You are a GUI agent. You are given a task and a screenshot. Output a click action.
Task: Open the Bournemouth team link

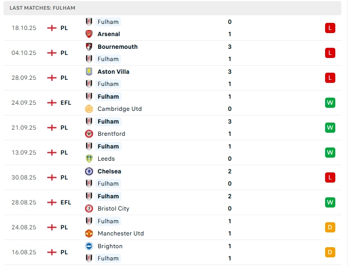pos(118,47)
